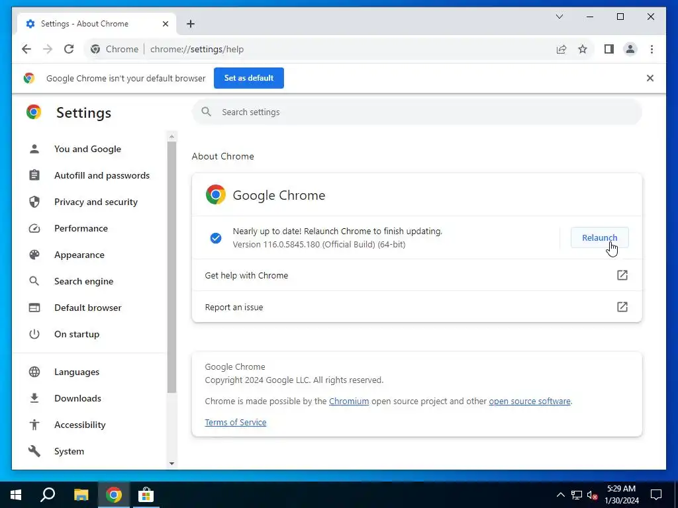Select On startup in sidebar
The image size is (678, 508).
[x=77, y=334]
